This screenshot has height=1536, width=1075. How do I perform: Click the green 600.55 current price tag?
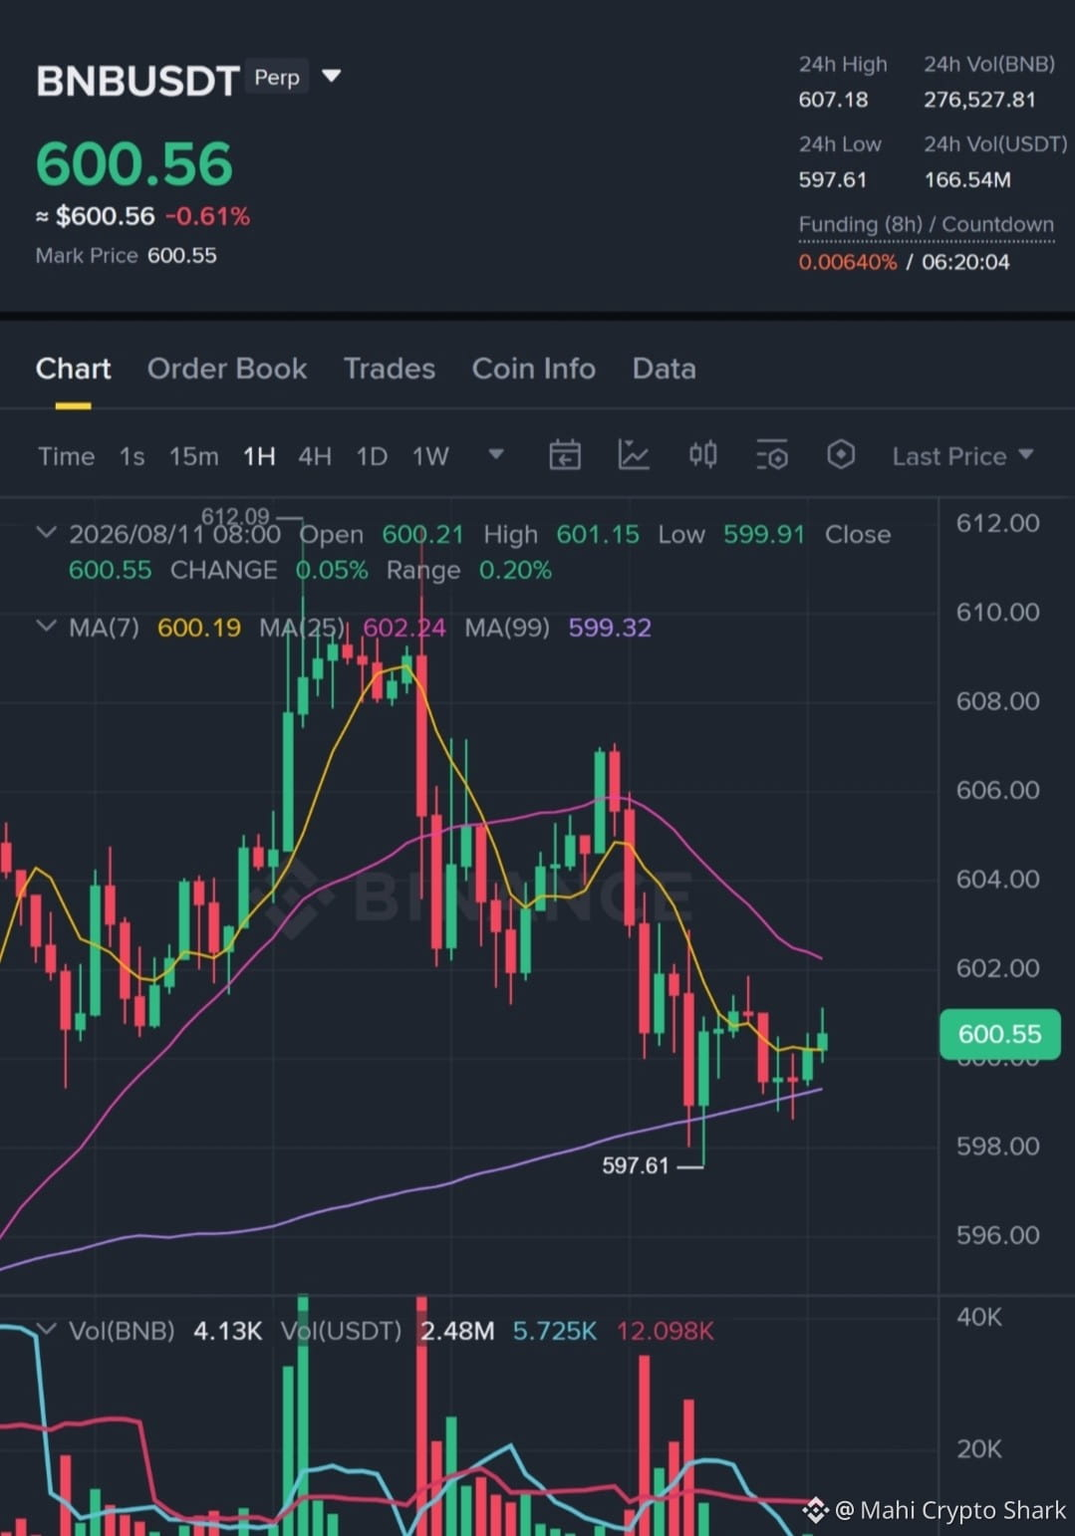[999, 1034]
